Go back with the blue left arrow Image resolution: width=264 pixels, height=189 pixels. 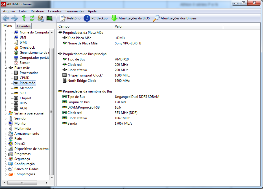pyautogui.click(x=6, y=19)
